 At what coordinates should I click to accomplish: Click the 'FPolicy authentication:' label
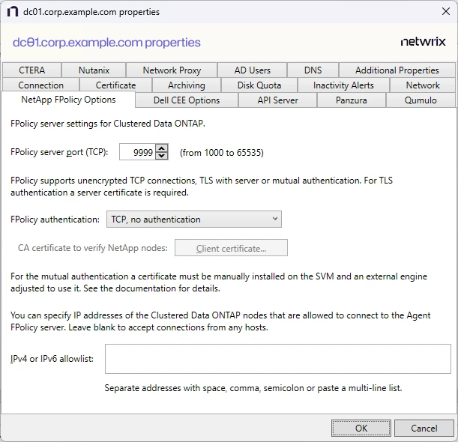coord(55,220)
